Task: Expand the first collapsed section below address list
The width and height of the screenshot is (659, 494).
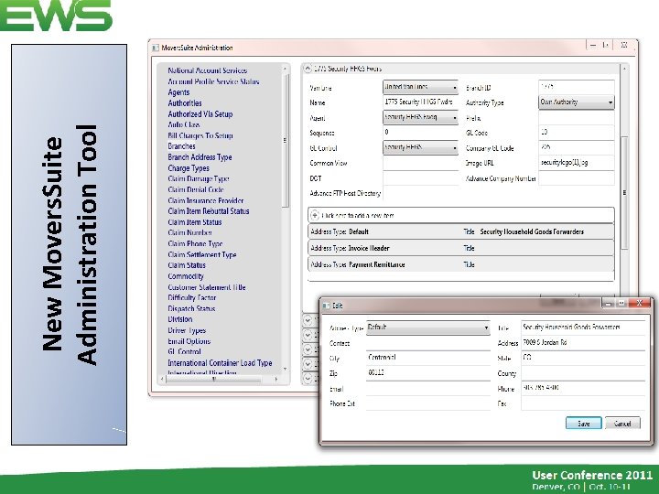Action: [x=308, y=320]
